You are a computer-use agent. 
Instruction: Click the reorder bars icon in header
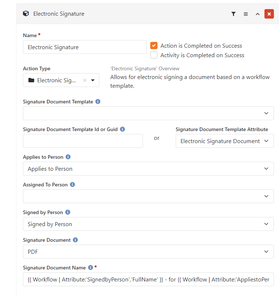[x=246, y=14]
